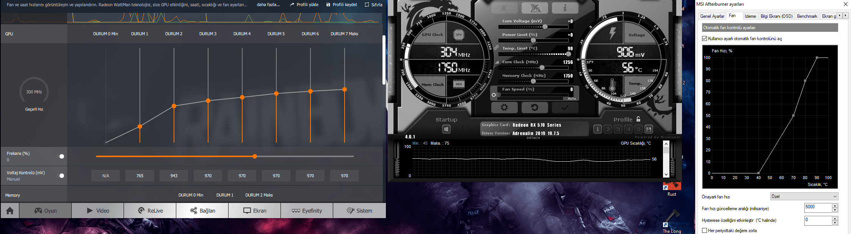Click Profili yükle button
The image size is (851, 234).
(x=304, y=5)
